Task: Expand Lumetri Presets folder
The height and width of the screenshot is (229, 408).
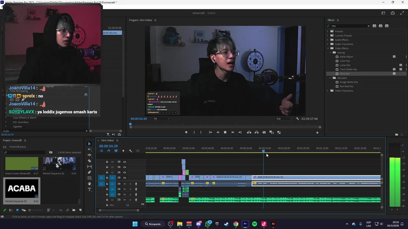Action: (328, 36)
